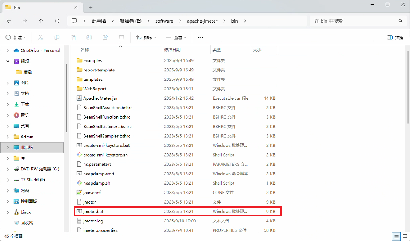
Task: Click the Delete icon in the toolbar
Action: [121, 37]
